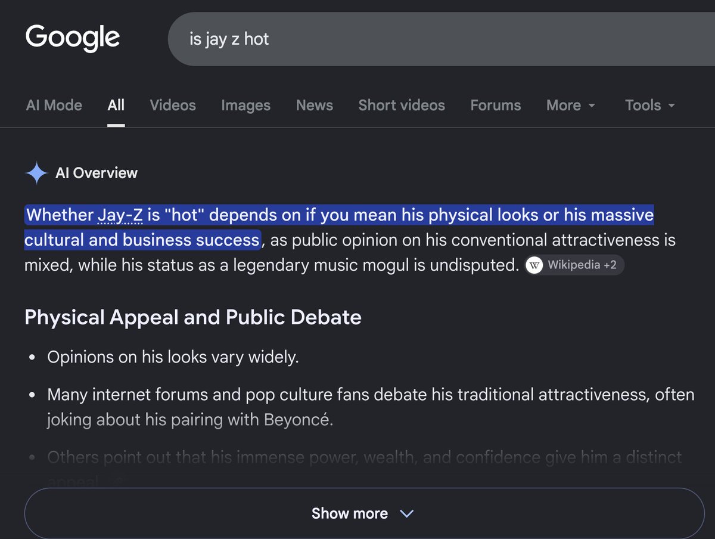Click the Google logo
The width and height of the screenshot is (715, 539).
[x=73, y=38]
